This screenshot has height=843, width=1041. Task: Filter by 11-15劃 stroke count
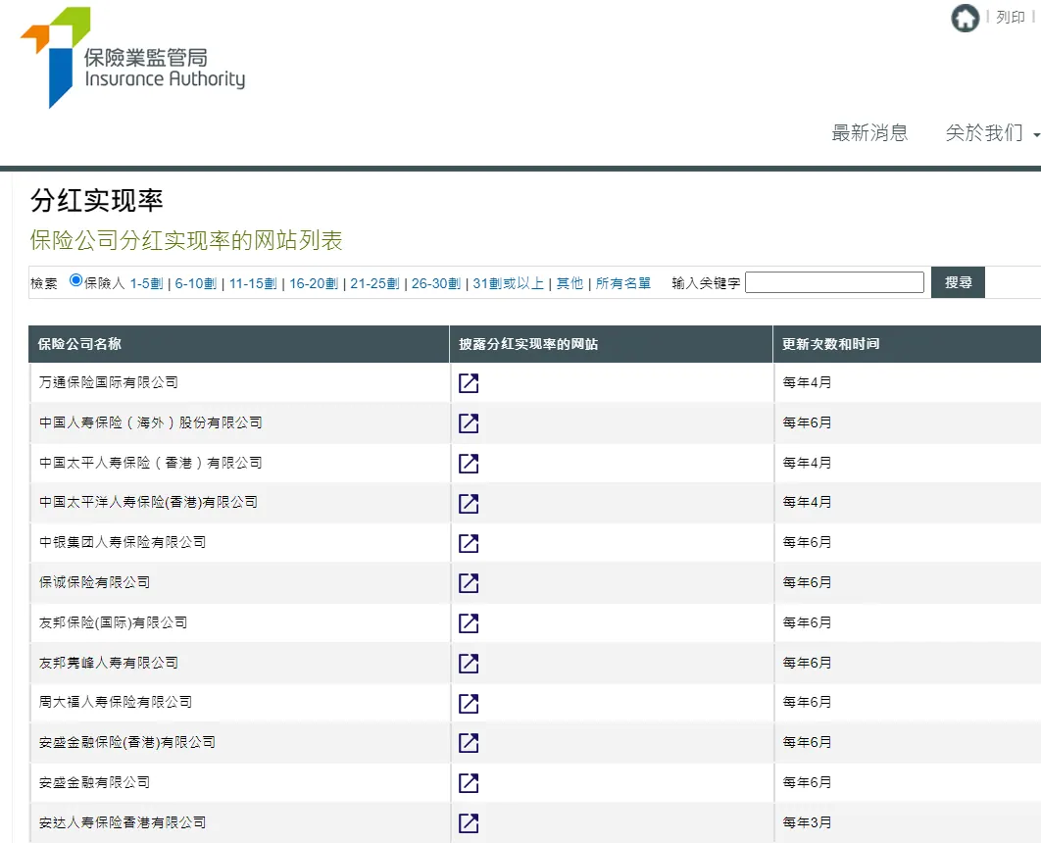click(x=253, y=283)
